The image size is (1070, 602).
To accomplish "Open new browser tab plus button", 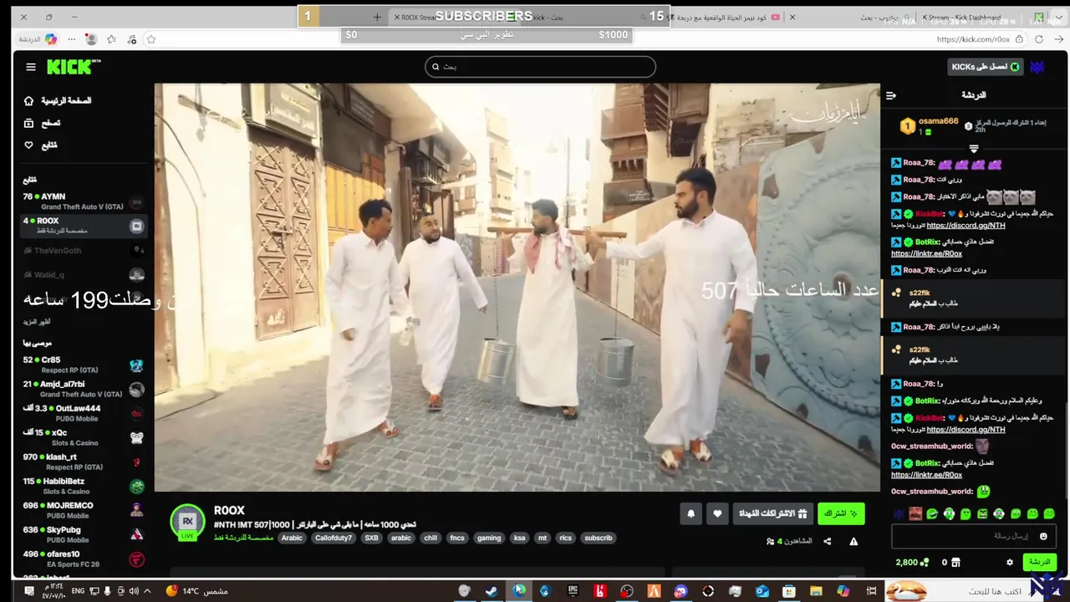I will [x=377, y=17].
